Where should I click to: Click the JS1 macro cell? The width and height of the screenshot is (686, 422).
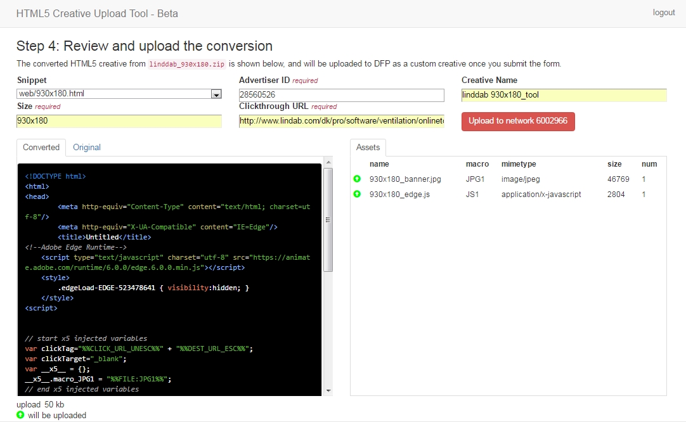point(472,195)
